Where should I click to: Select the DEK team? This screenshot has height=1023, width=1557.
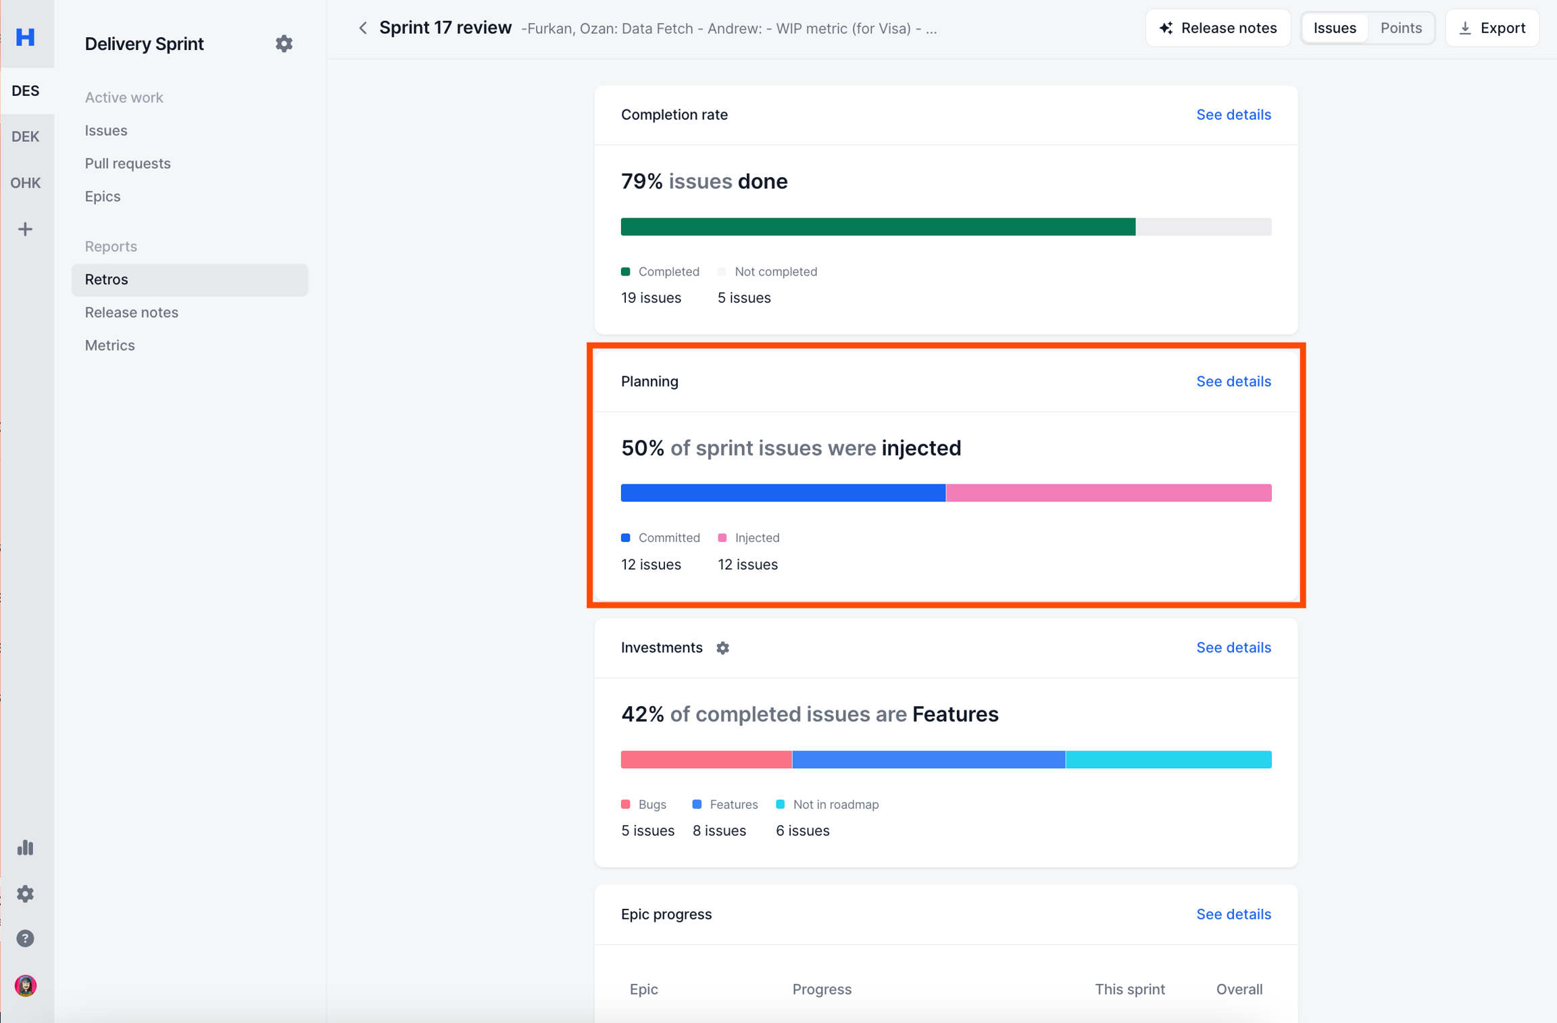[25, 136]
